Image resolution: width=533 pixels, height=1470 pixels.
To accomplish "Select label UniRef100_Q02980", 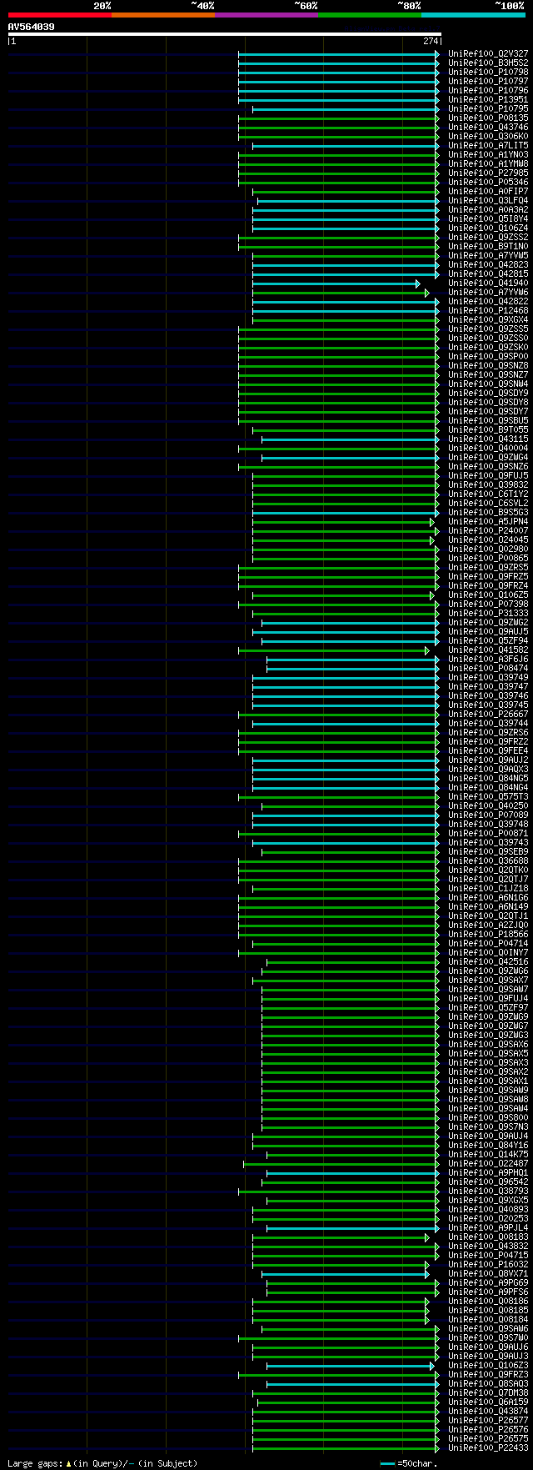I will 488,549.
